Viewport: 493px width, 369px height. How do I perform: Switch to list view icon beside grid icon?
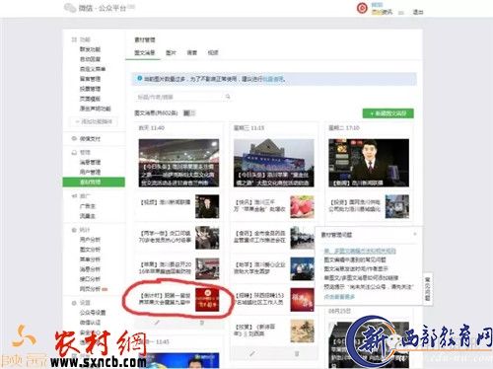[192, 113]
